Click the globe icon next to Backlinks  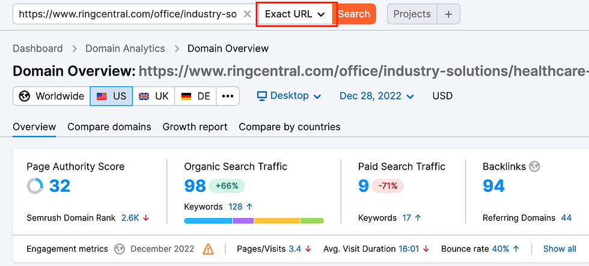(534, 167)
